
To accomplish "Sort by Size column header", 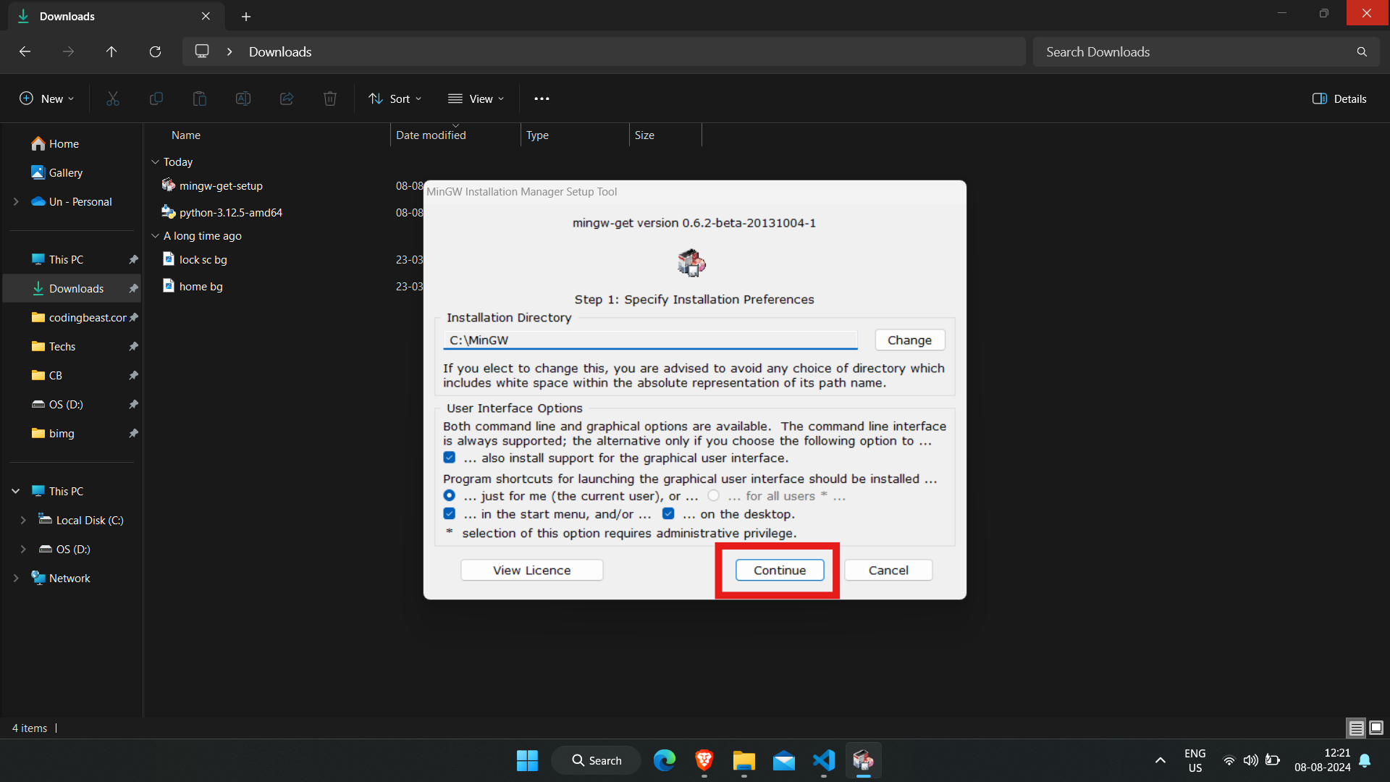I will [644, 135].
